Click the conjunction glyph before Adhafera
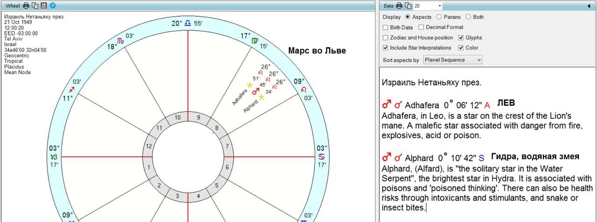The width and height of the screenshot is (597, 222). click(398, 105)
